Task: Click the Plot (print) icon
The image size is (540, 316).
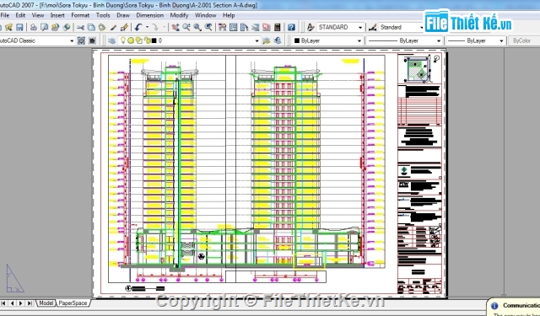Action: [34, 27]
